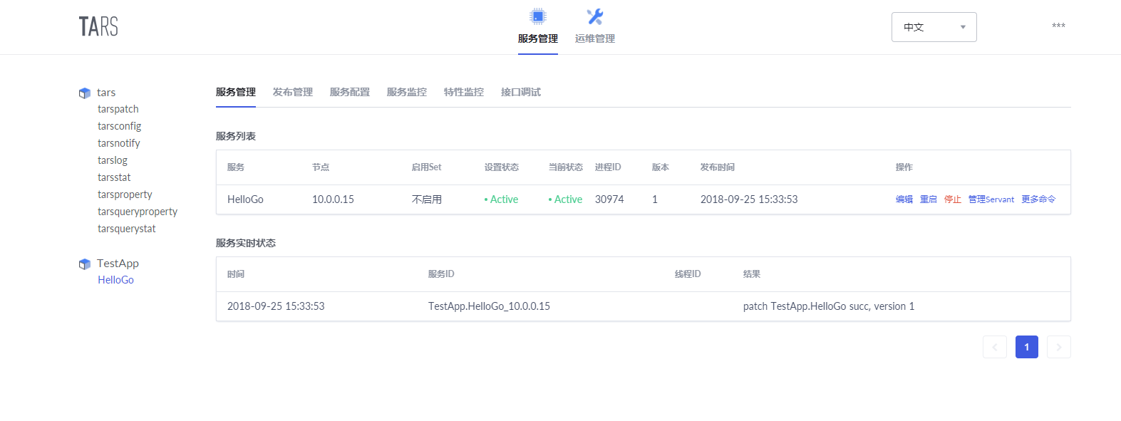
Task: Switch to the 发布管理 tab
Action: (x=293, y=92)
